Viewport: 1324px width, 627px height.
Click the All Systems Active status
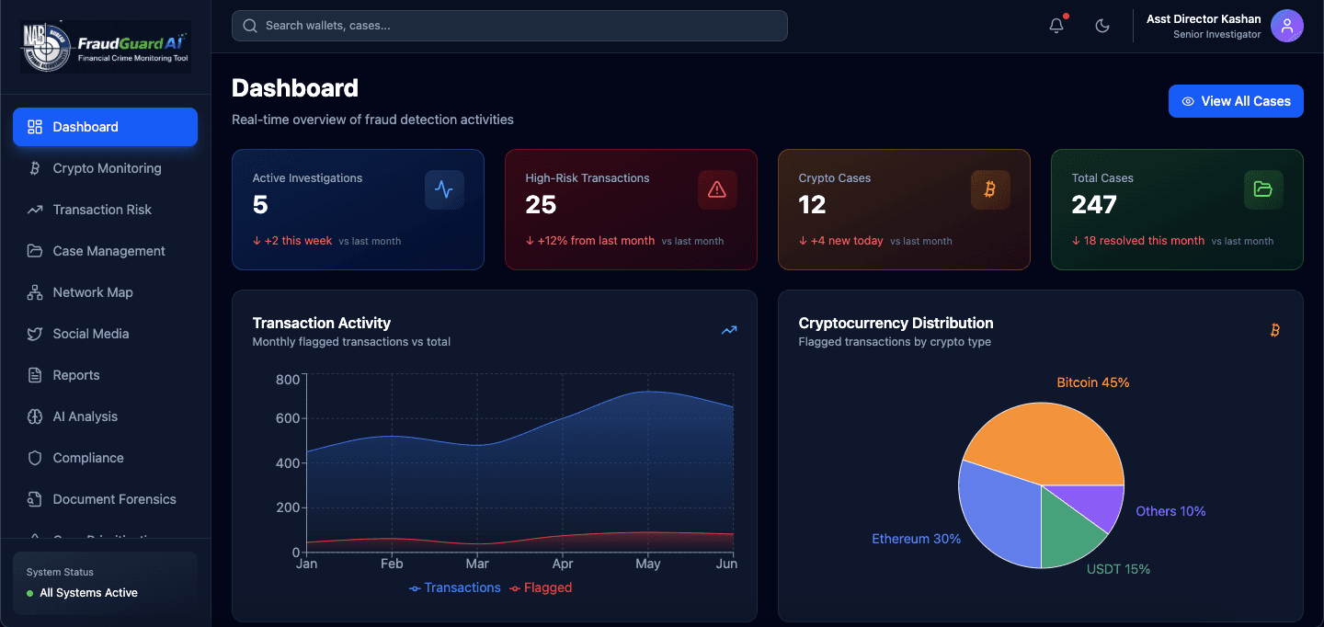click(88, 593)
